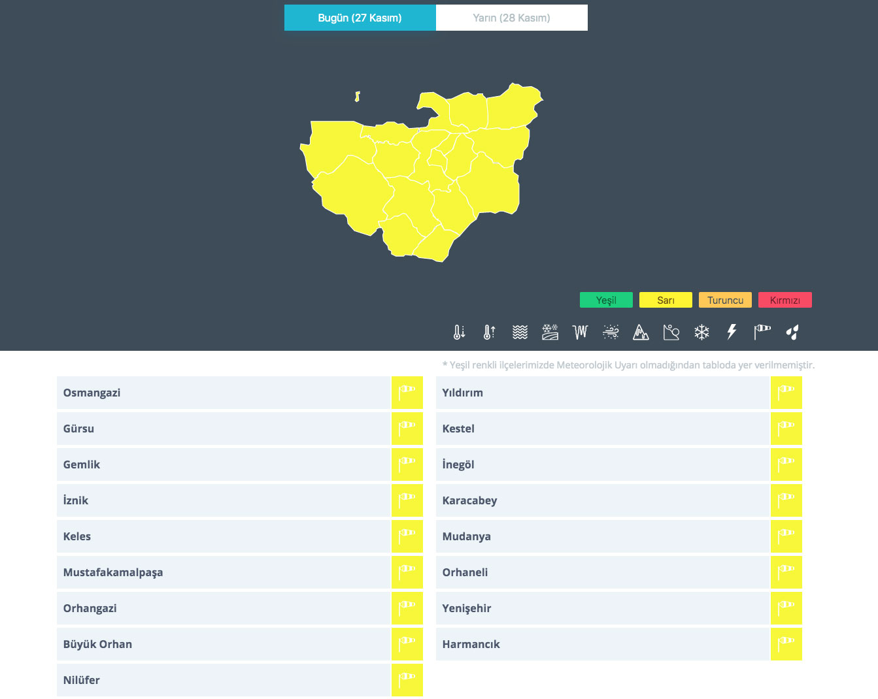
Task: Click the temperature rise thermometer icon
Action: [x=489, y=333]
